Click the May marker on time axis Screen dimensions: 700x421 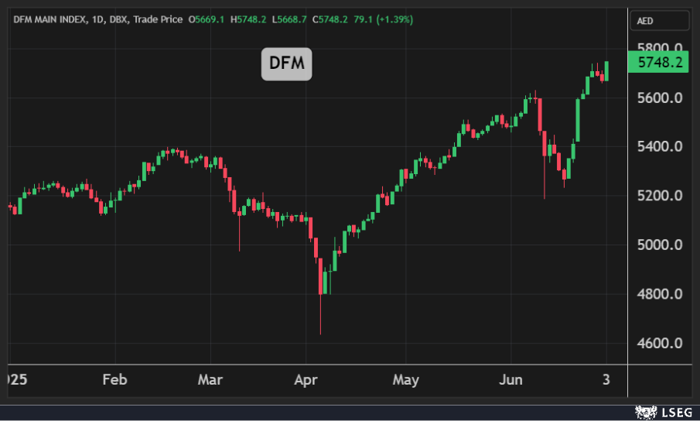coord(405,380)
